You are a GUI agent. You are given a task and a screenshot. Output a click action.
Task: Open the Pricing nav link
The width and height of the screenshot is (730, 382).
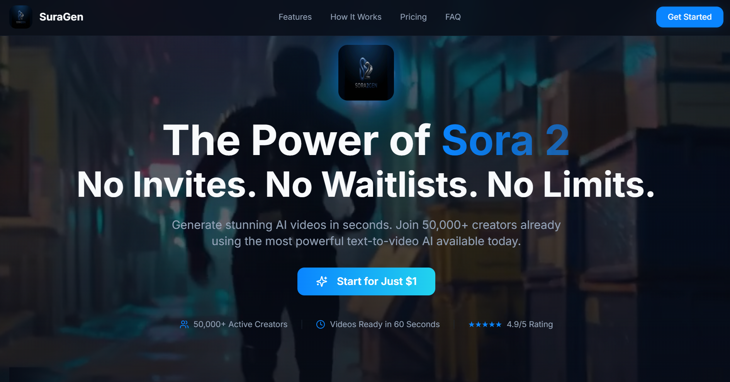click(x=413, y=17)
